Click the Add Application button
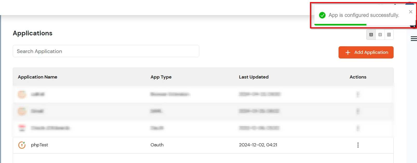 pos(366,52)
